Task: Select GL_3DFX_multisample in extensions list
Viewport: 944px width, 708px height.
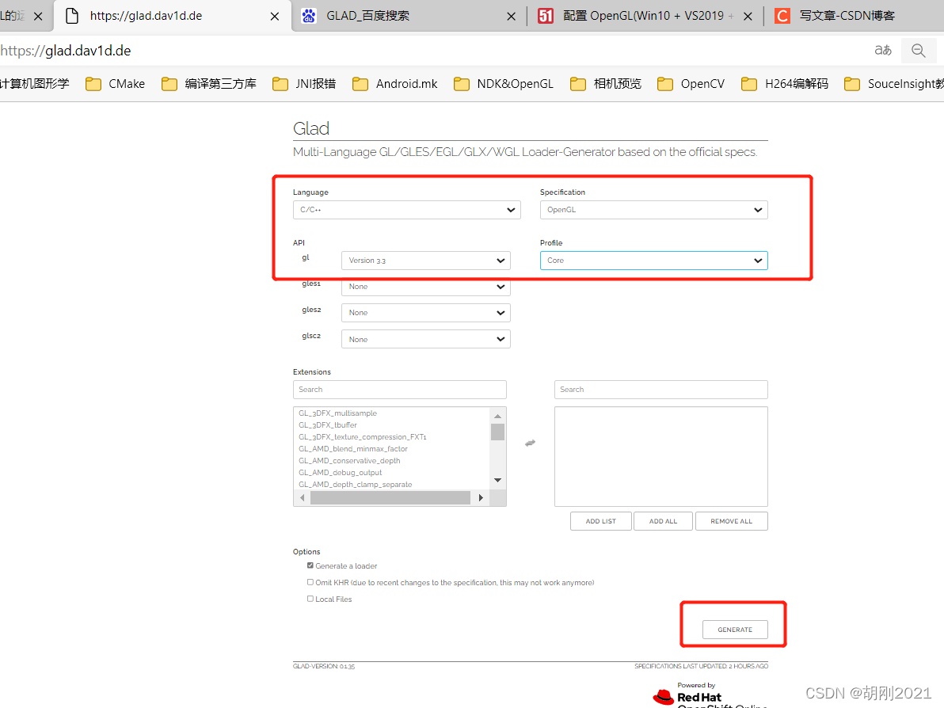Action: [337, 413]
